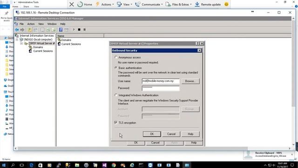Stop the service with the black square icon

(x=79, y=30)
